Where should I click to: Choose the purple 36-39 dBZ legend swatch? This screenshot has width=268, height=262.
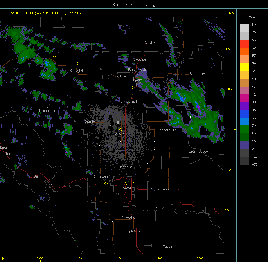(244, 106)
